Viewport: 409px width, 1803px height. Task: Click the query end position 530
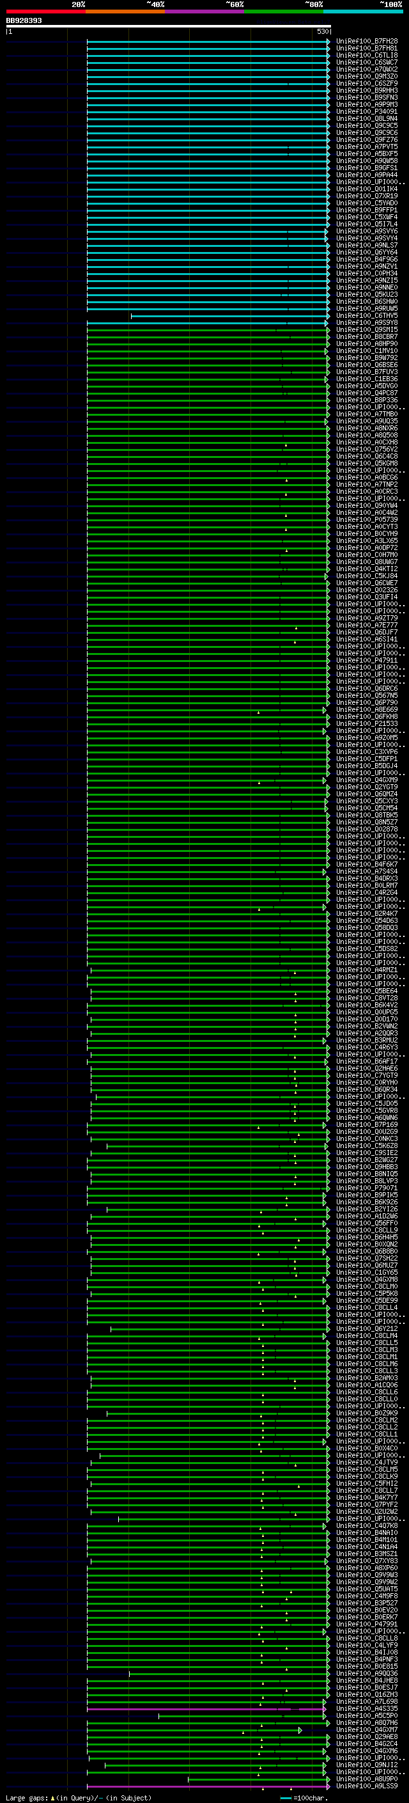coord(322,31)
